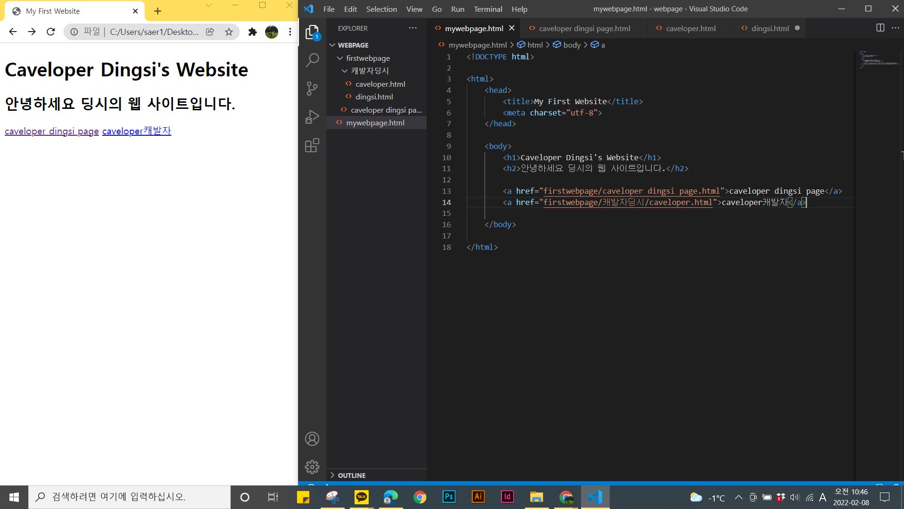Open the Terminal menu
904x509 pixels.
pyautogui.click(x=488, y=9)
